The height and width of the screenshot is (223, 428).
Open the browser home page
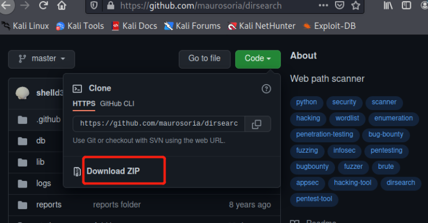pyautogui.click(x=61, y=6)
